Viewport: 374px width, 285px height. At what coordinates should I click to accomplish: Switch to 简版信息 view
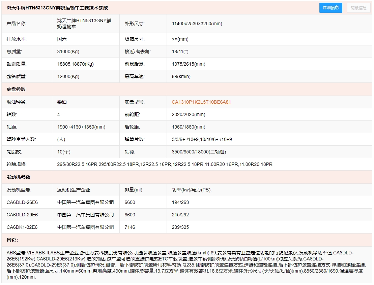click(x=358, y=8)
